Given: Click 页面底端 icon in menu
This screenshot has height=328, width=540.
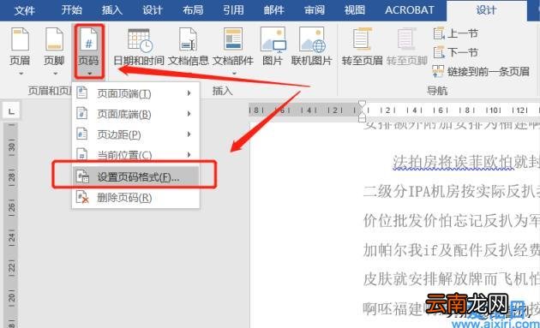Looking at the screenshot, I should (82, 113).
